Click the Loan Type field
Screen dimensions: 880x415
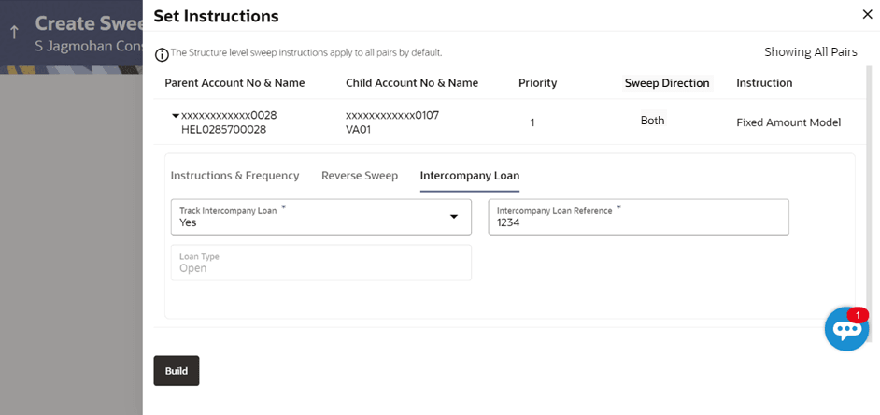tap(320, 263)
